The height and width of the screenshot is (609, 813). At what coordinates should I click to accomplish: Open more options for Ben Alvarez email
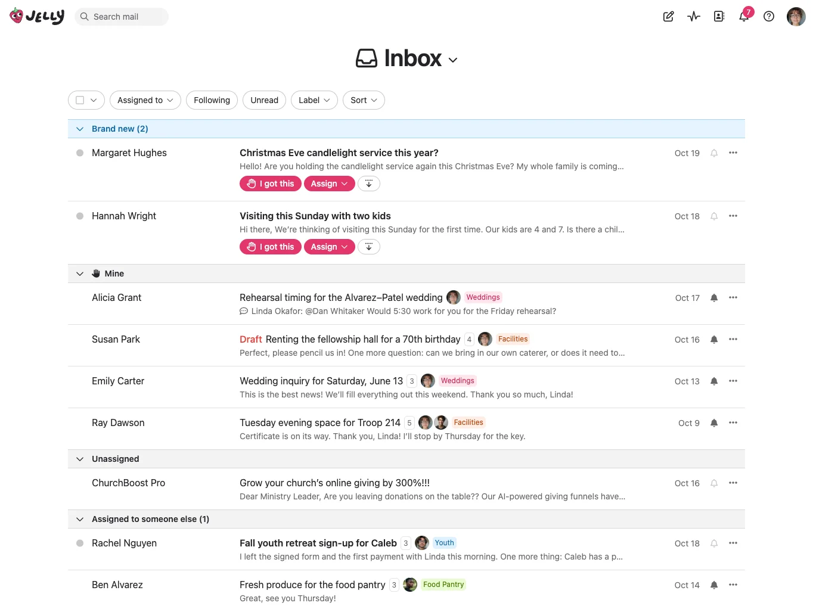pos(733,585)
